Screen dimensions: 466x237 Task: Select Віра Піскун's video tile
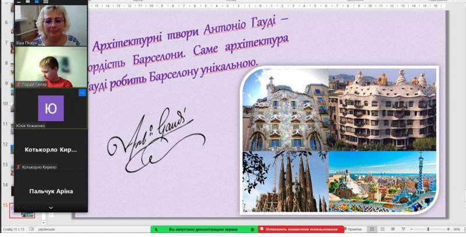point(51,26)
